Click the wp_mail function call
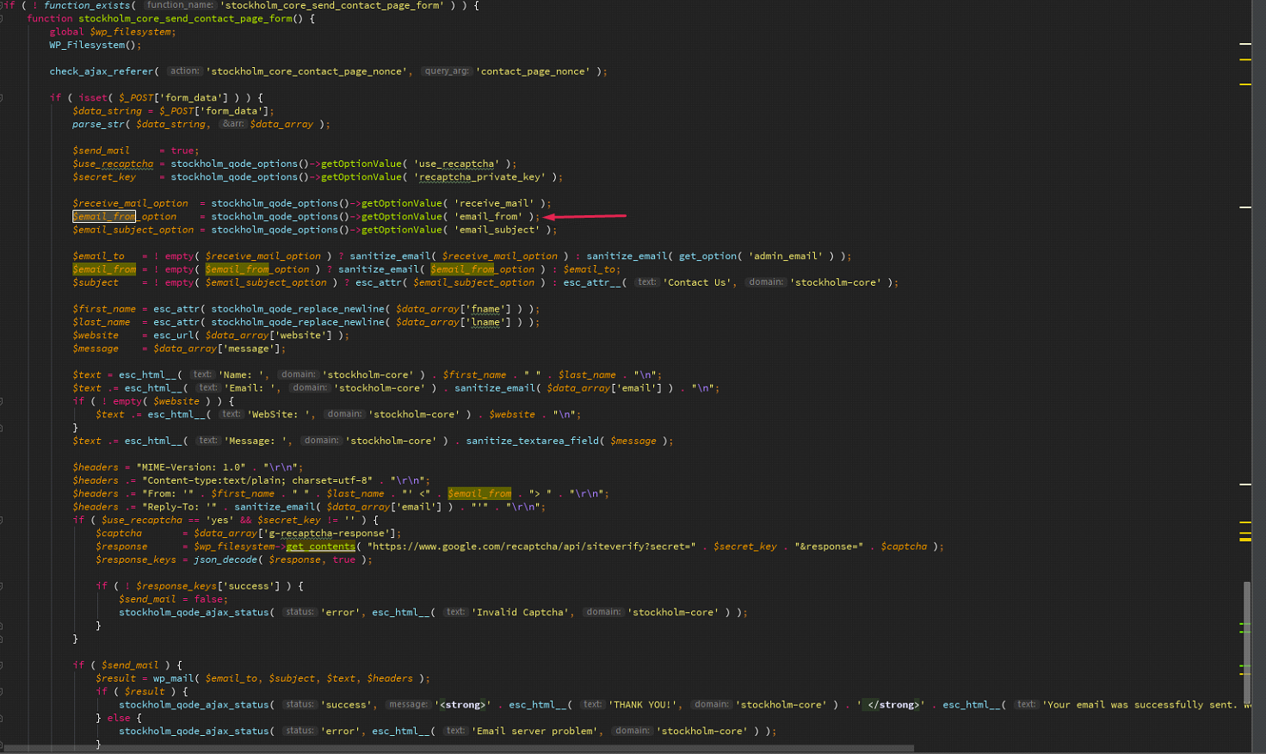This screenshot has width=1266, height=754. [x=173, y=678]
